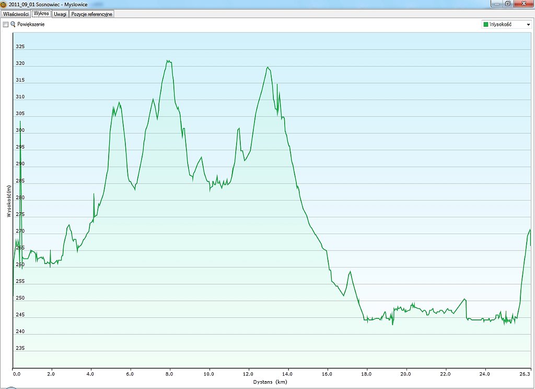Click the 26.3 label on the distance axis
This screenshot has height=389, width=535.
tap(525, 374)
